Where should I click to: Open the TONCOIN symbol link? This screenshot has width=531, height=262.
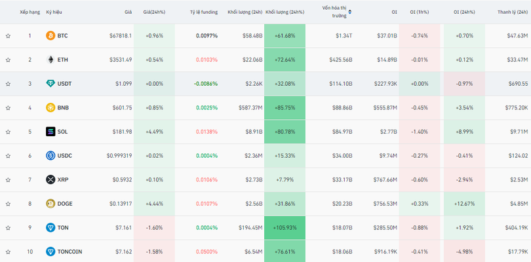(69, 252)
